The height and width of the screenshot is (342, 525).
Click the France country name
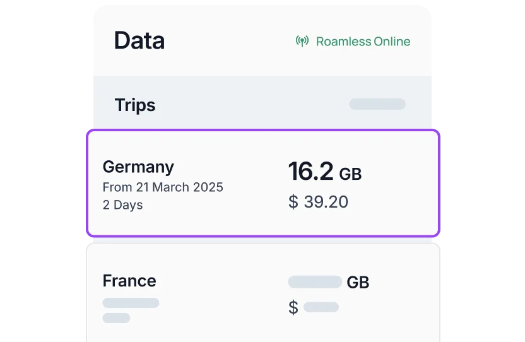(x=129, y=281)
